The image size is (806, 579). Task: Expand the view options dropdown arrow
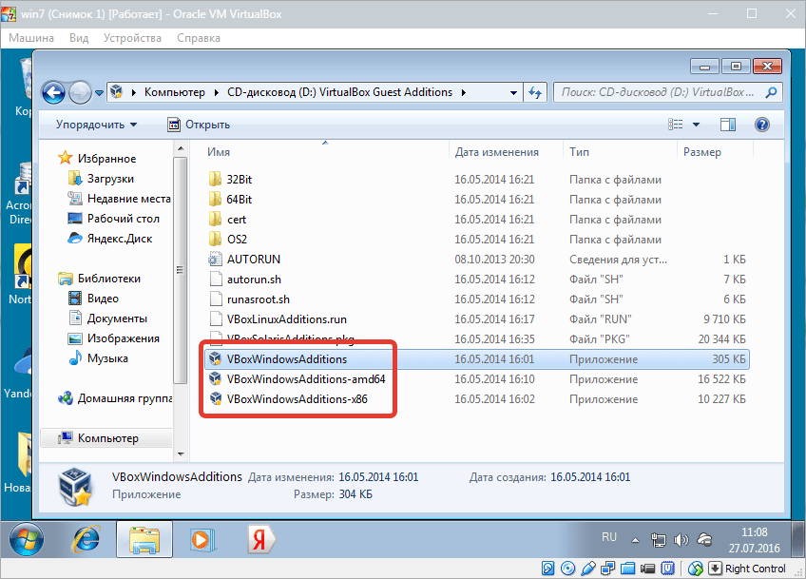696,125
